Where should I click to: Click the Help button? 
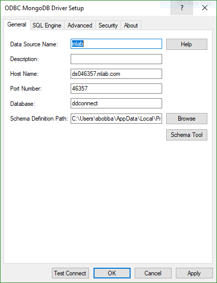click(x=187, y=44)
